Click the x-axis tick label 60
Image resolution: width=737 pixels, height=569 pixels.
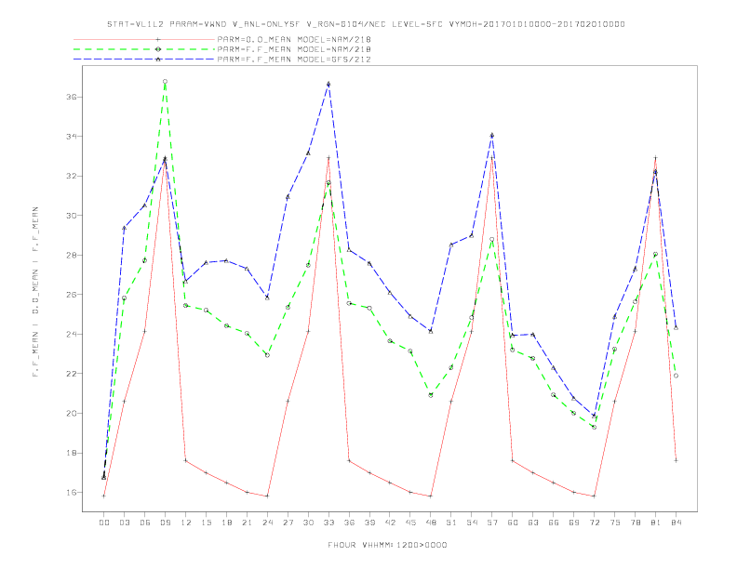513,523
